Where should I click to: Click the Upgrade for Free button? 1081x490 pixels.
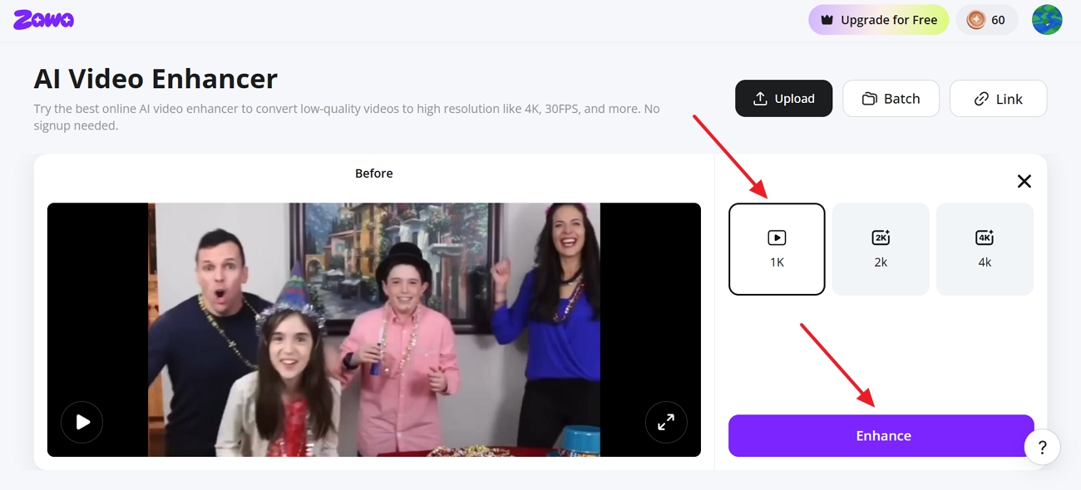878,20
